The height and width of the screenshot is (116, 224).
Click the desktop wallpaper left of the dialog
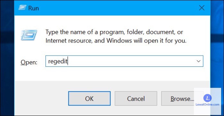(x=7, y=57)
